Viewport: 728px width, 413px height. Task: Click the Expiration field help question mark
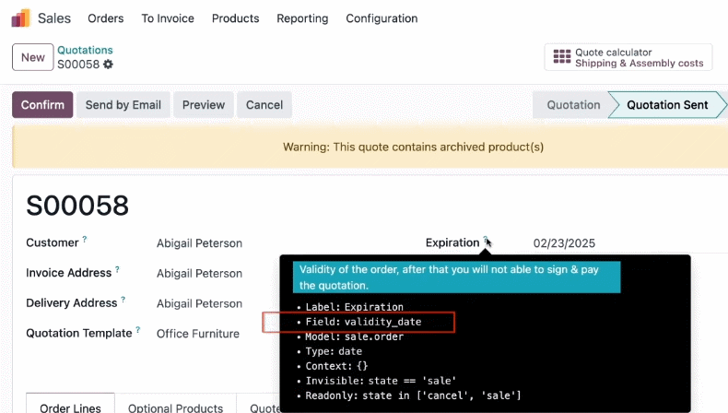click(x=485, y=239)
